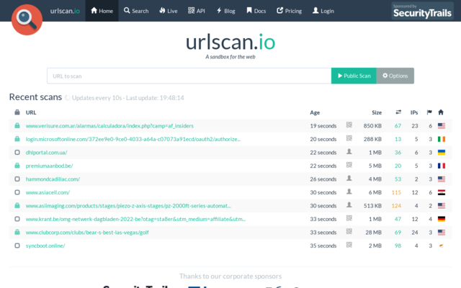Click the user source icon in dhlportal row
Screen dimensions: 461x288
(349, 151)
